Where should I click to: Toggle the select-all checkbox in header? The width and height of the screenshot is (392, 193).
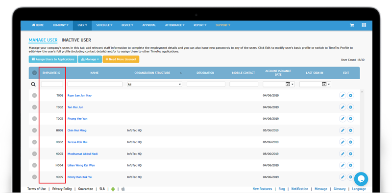click(34, 73)
